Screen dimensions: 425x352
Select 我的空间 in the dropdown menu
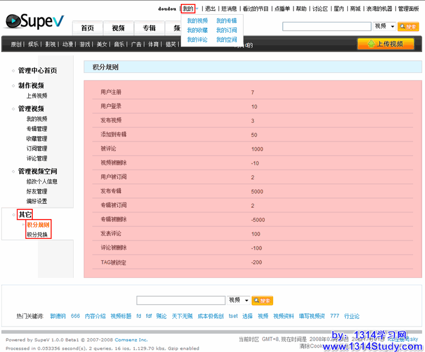[x=227, y=40]
